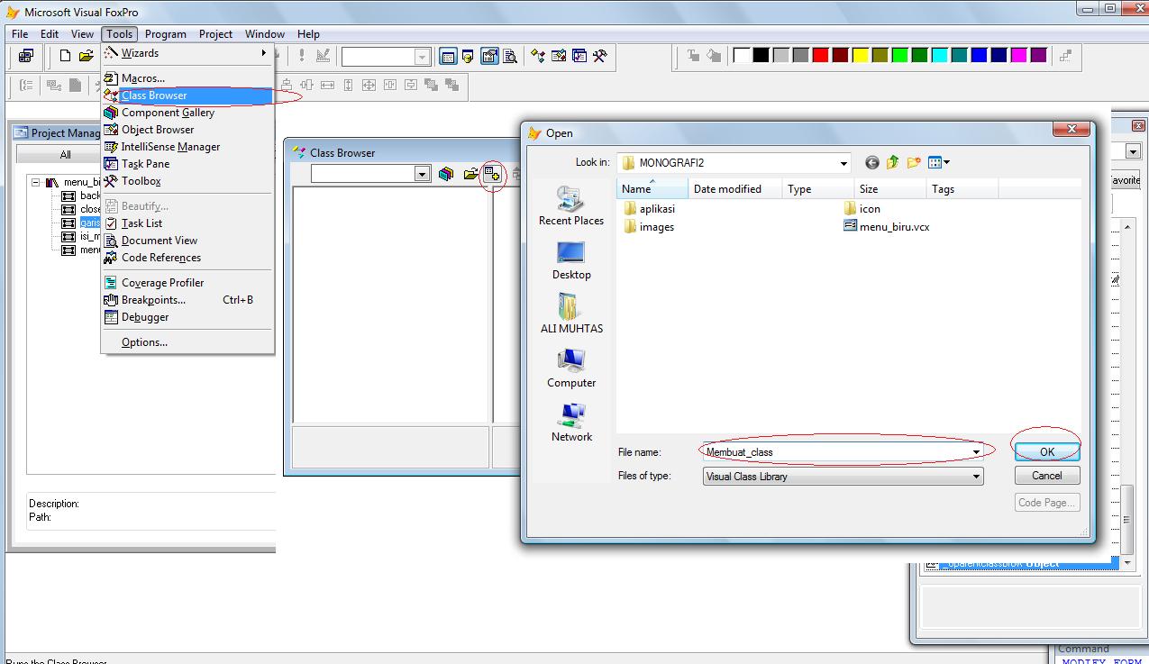Toggle the Data Session window button

click(x=469, y=56)
